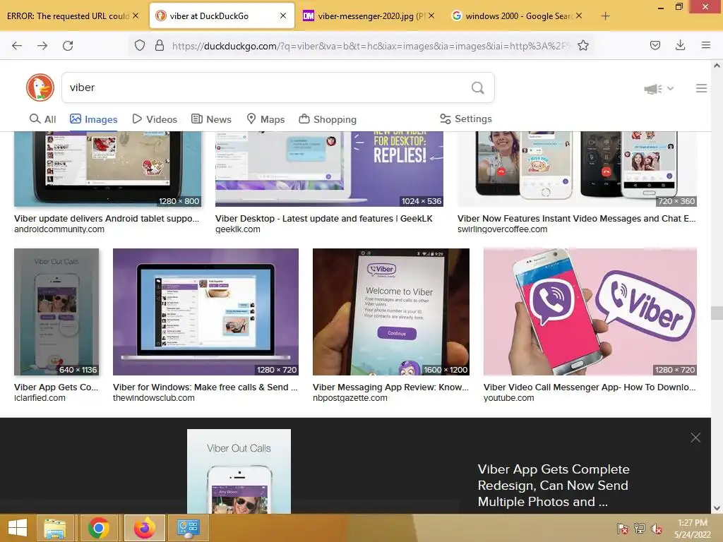Image resolution: width=723 pixels, height=542 pixels.
Task: Go forward to next page
Action: pos(42,46)
